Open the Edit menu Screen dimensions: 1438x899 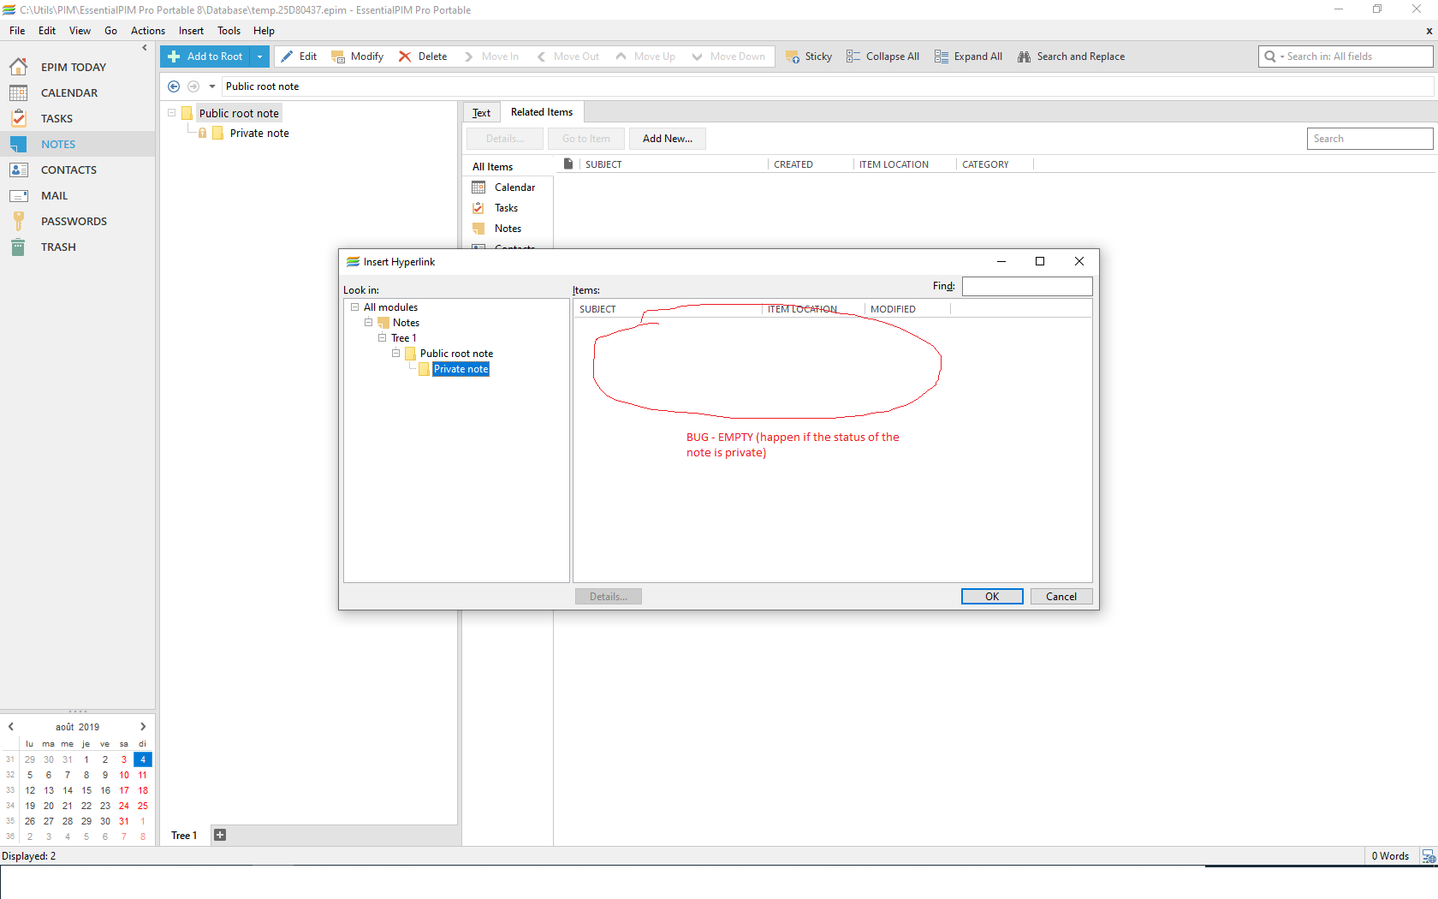(47, 31)
